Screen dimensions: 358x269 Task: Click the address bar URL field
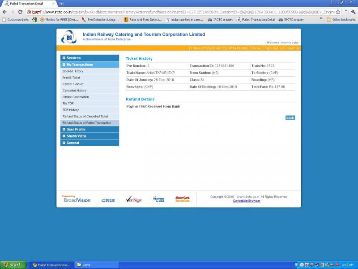[x=183, y=12]
